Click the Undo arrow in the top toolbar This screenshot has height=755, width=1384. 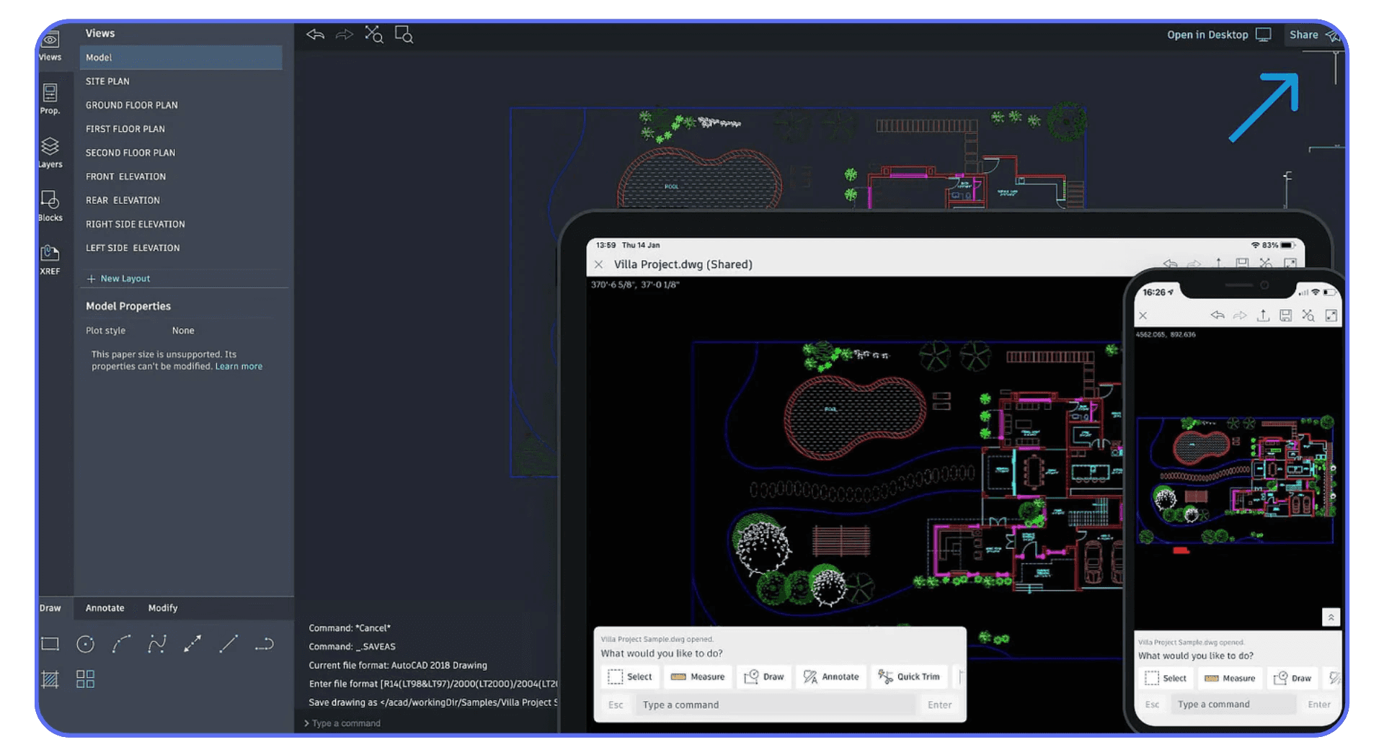point(315,34)
